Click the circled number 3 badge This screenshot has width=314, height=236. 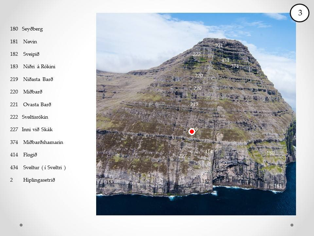pos(300,13)
